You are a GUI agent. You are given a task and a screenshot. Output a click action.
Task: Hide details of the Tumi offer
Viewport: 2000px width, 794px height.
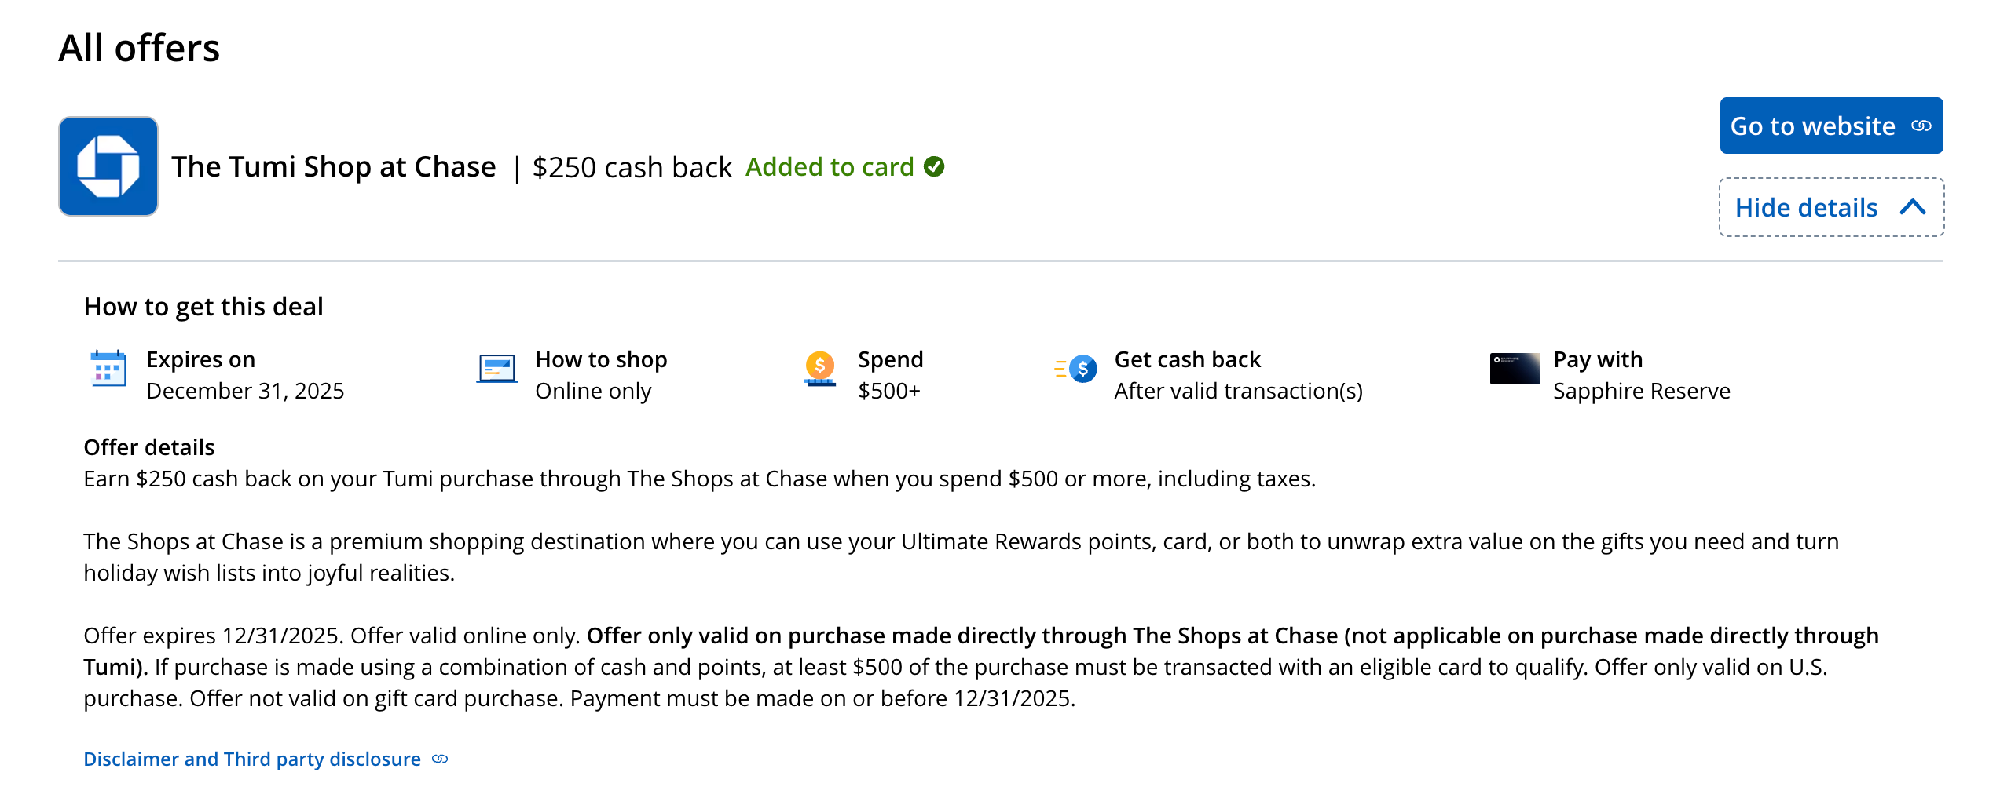[1808, 207]
